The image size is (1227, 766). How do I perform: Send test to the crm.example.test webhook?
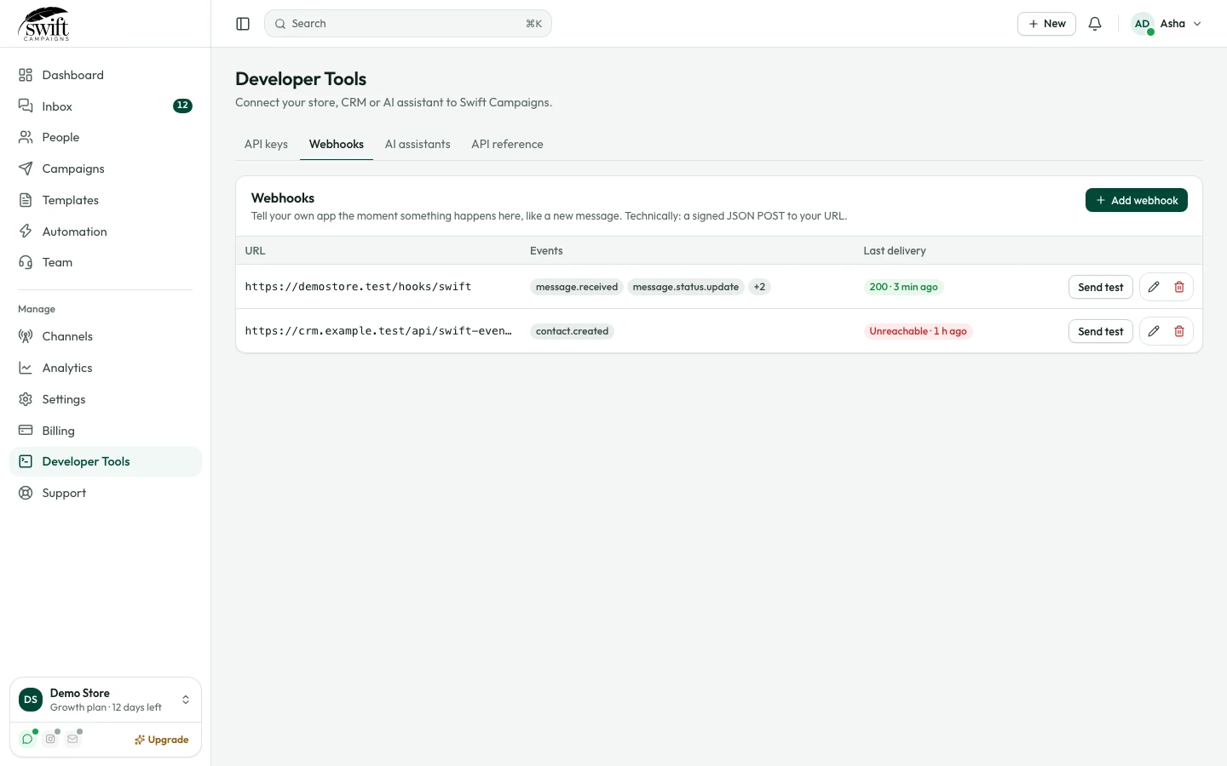coord(1100,331)
